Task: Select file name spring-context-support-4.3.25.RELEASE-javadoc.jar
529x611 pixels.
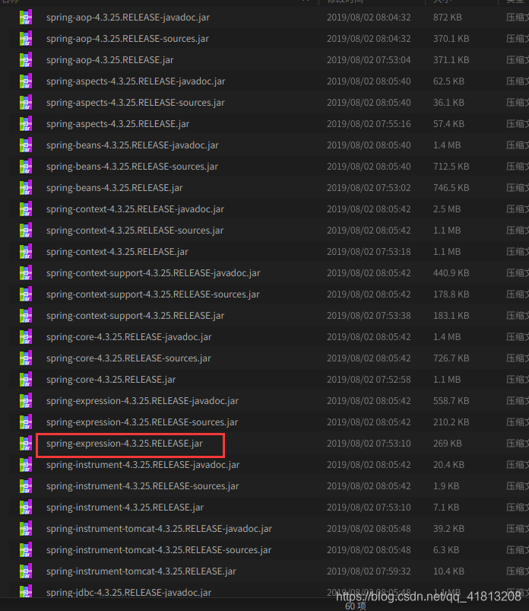Action: (154, 273)
